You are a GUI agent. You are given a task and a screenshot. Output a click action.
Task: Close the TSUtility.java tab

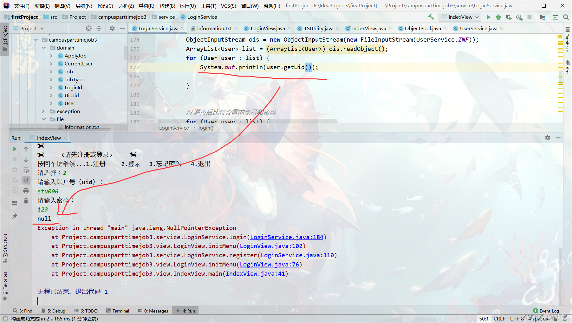(x=337, y=28)
